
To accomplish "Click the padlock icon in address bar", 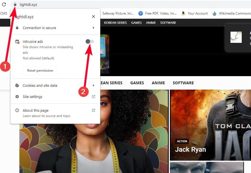I will (15, 4).
